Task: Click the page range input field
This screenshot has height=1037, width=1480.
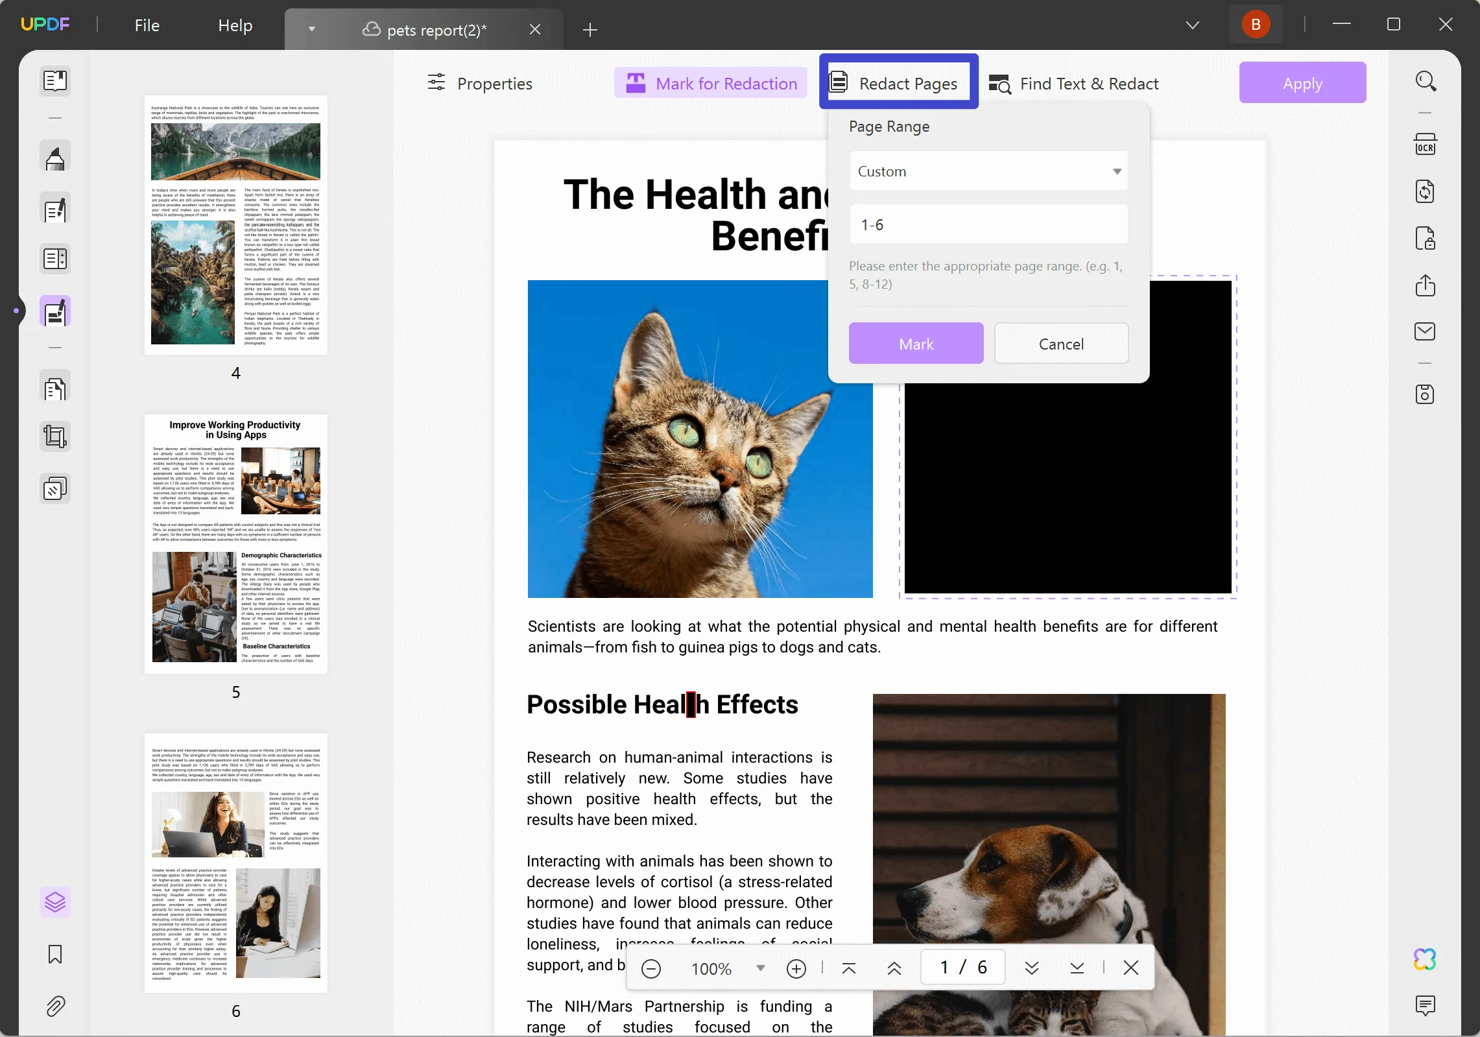Action: pos(988,224)
